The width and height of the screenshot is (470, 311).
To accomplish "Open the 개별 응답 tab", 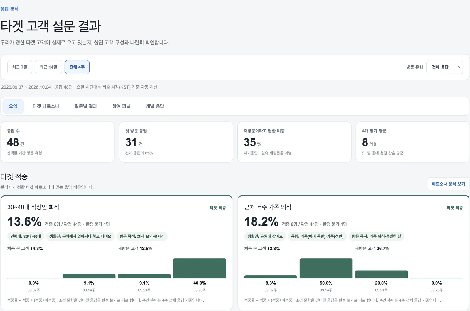I will [x=155, y=106].
